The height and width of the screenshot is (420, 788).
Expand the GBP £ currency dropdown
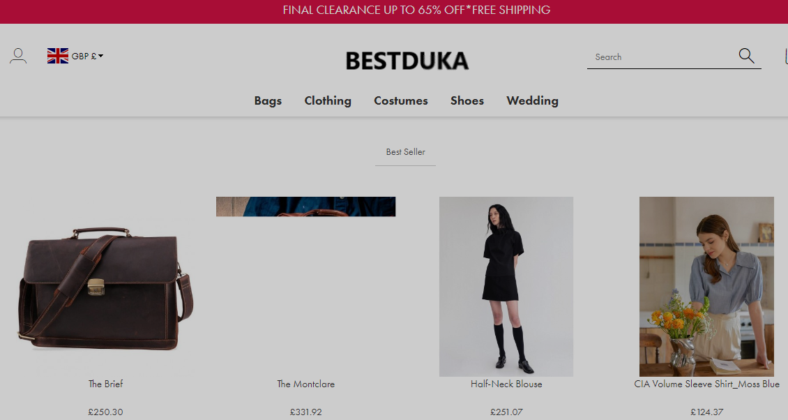(87, 57)
